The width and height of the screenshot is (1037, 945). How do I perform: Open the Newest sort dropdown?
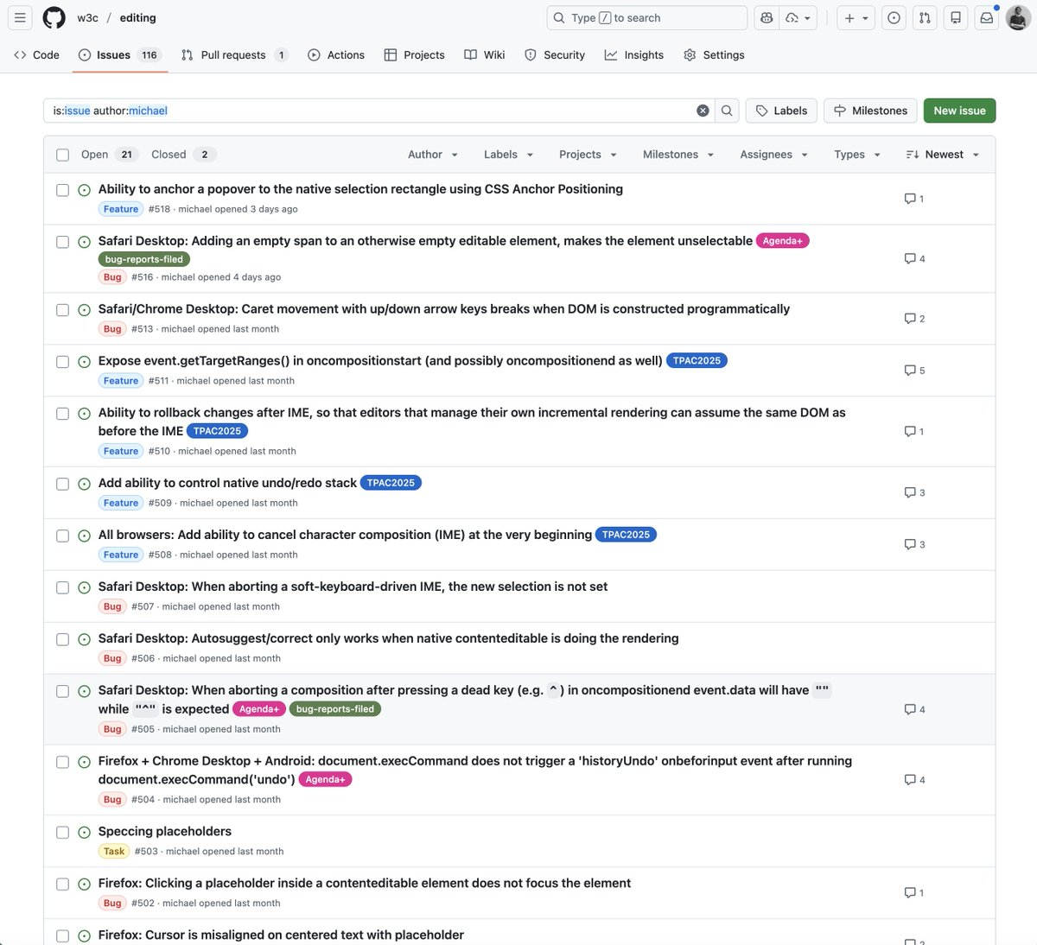click(x=943, y=155)
